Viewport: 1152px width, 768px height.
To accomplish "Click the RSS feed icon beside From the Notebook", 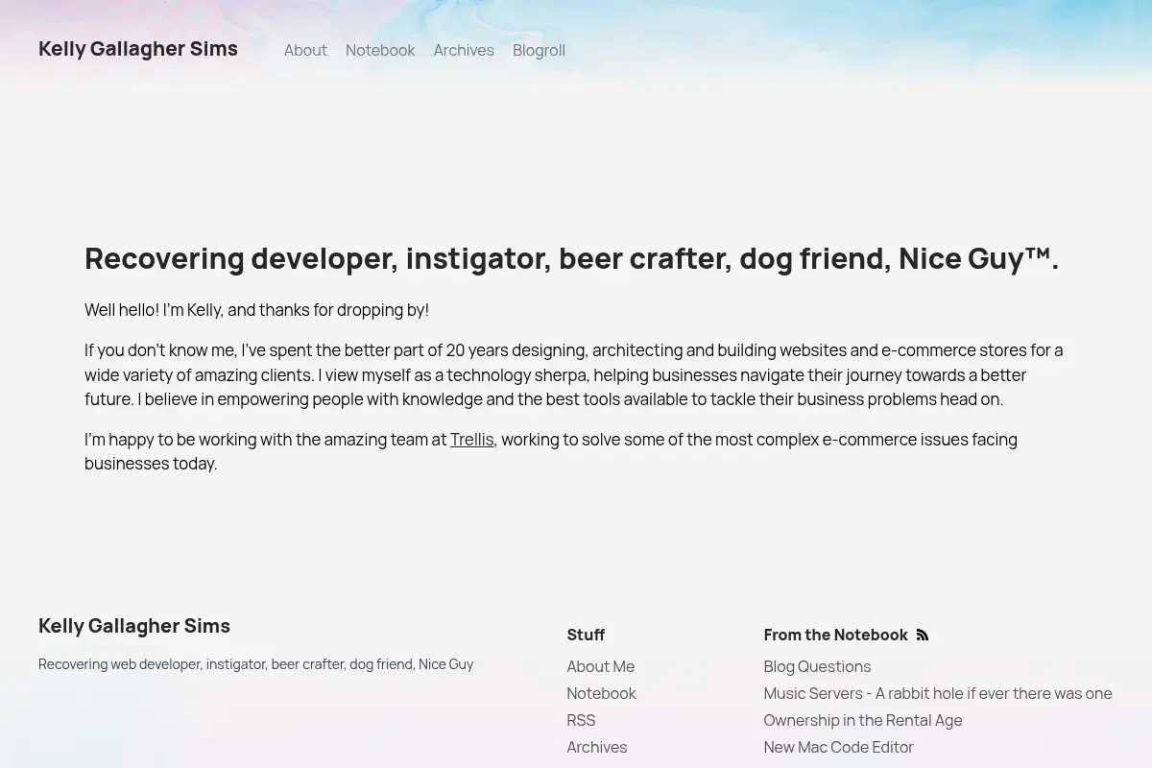I will click(923, 635).
